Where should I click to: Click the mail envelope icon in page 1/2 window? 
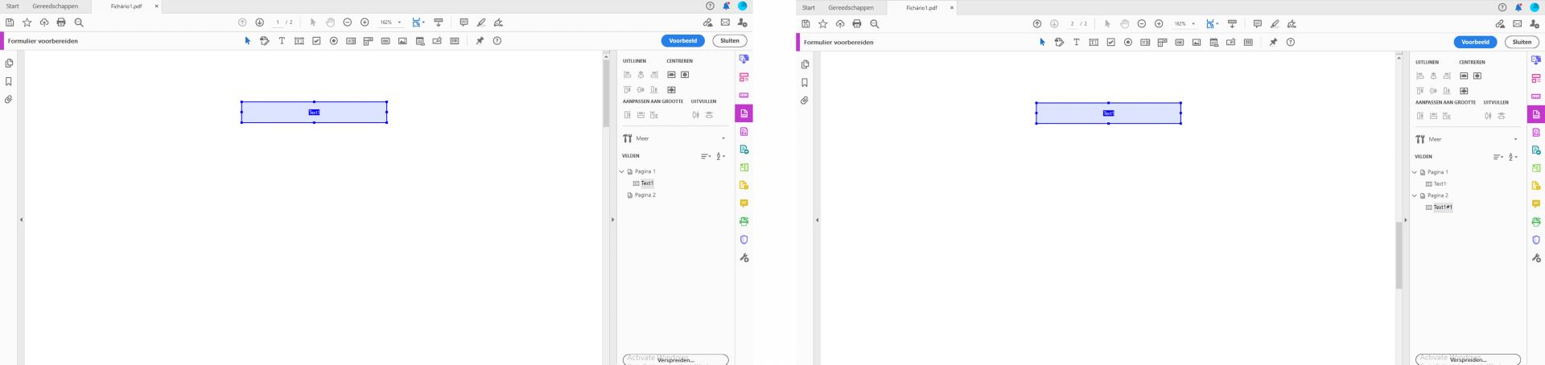(725, 23)
